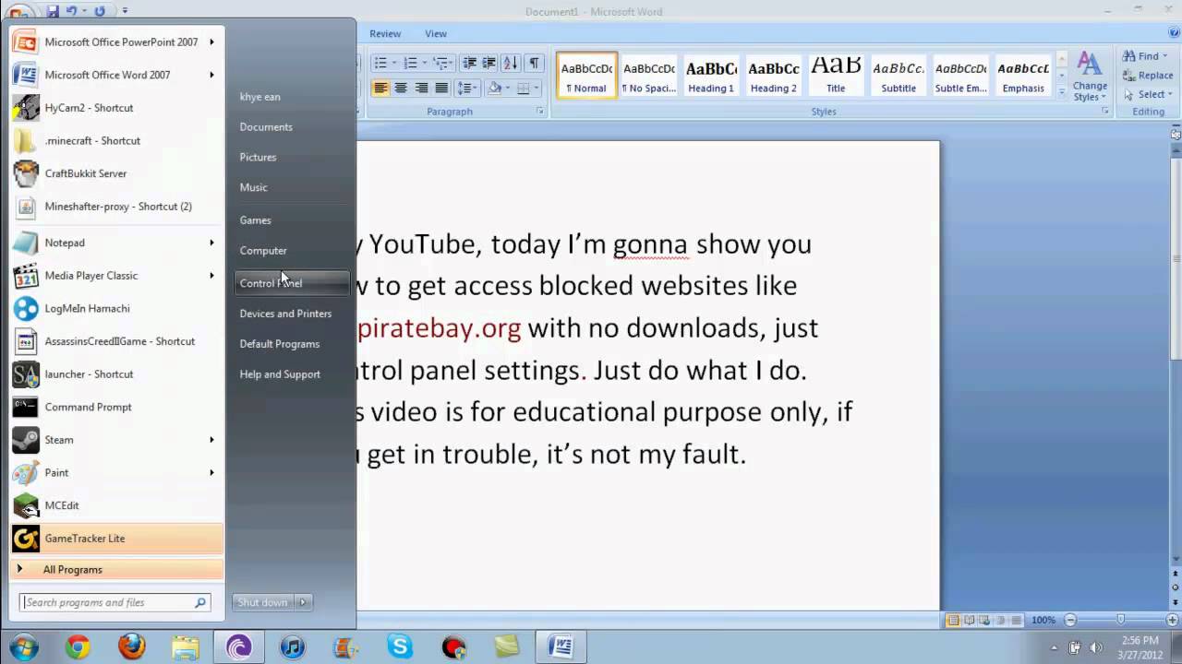Expand Steam jump list arrow

[x=211, y=440]
